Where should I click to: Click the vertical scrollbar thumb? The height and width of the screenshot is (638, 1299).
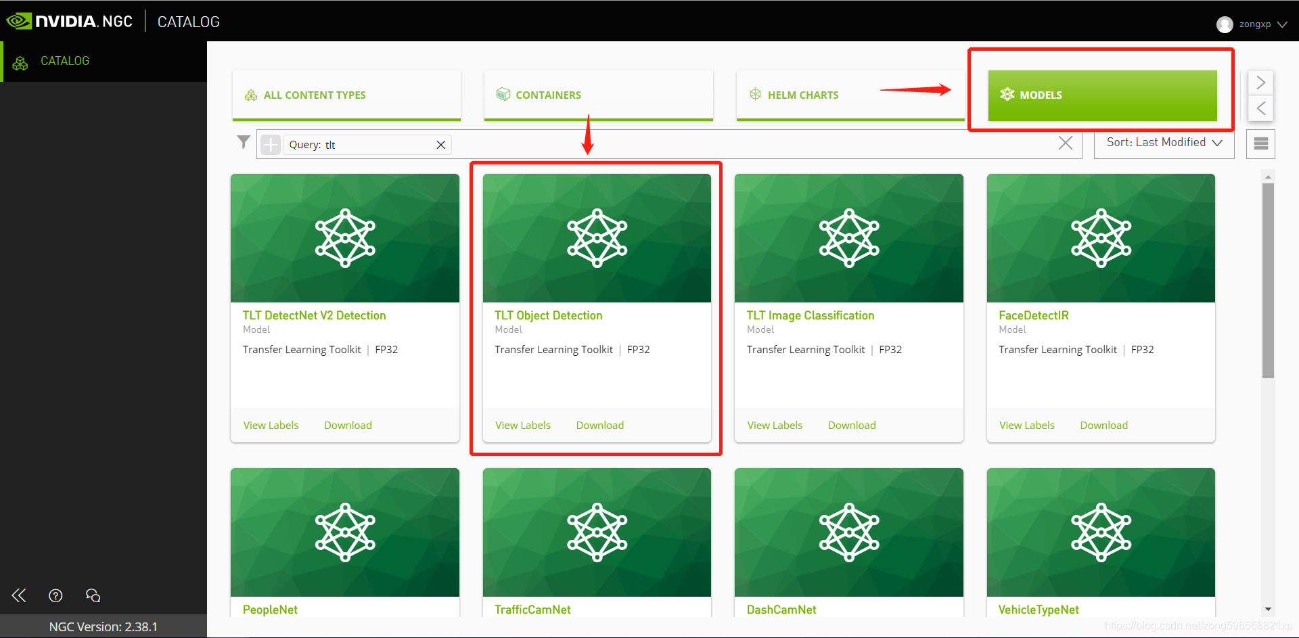pos(1268,281)
